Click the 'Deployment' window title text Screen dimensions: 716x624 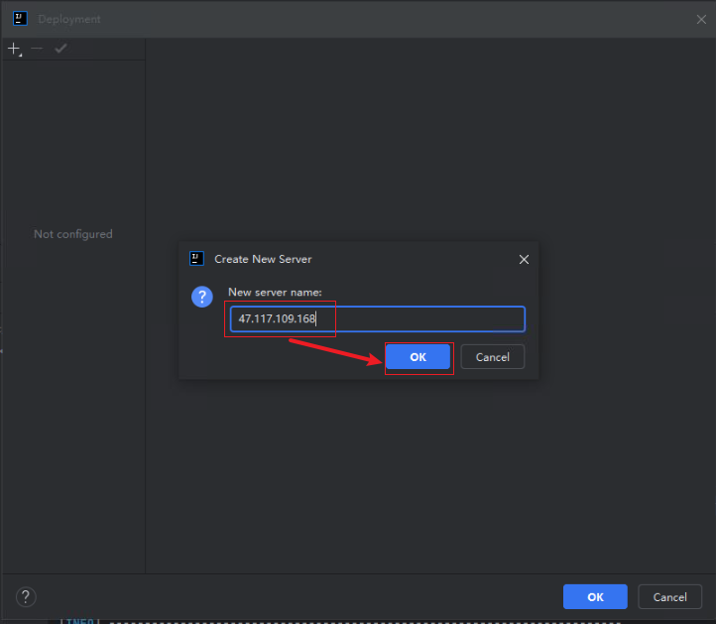tap(69, 19)
